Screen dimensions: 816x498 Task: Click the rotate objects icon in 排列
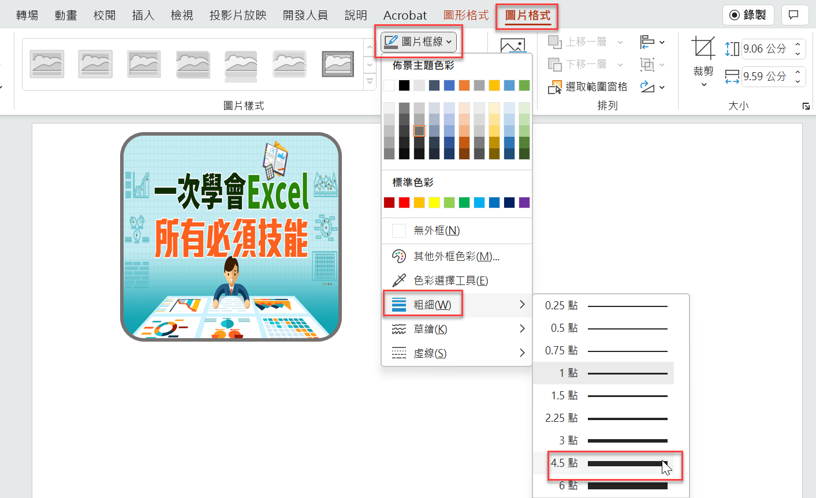[647, 87]
